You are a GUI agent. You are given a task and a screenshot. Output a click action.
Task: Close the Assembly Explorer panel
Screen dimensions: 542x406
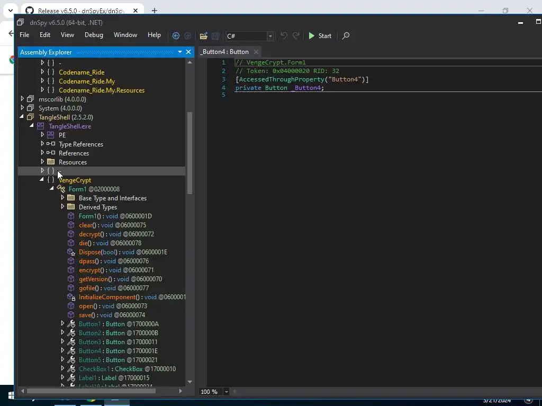tap(188, 52)
